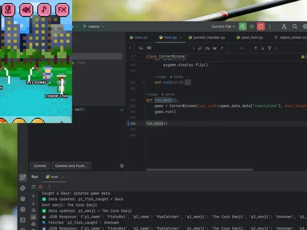The width and height of the screenshot is (307, 230).
Task: Stop host with run panel red square
Action: pos(40,187)
